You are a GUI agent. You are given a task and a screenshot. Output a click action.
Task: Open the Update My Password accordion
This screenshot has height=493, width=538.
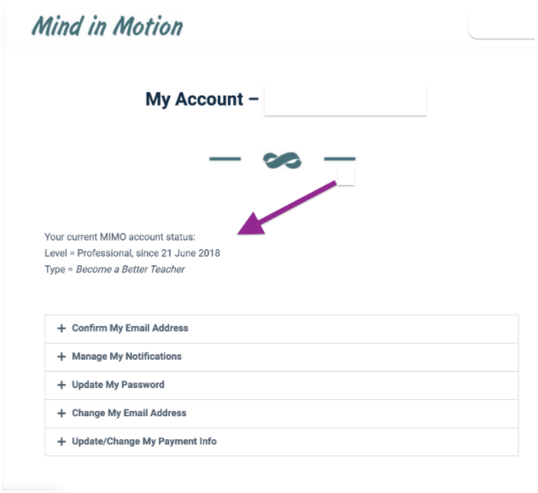coord(282,386)
